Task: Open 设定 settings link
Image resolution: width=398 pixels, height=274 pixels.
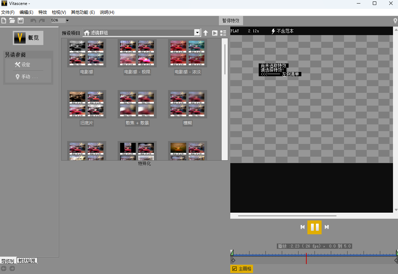Action: point(22,65)
